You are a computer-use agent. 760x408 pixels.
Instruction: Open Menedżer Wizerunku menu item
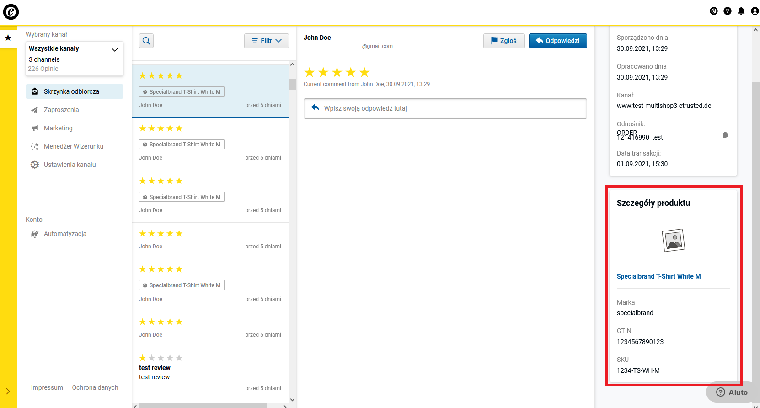point(74,146)
